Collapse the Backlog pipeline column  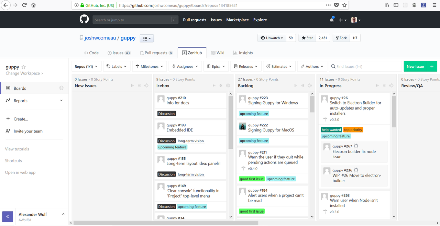pos(296,86)
